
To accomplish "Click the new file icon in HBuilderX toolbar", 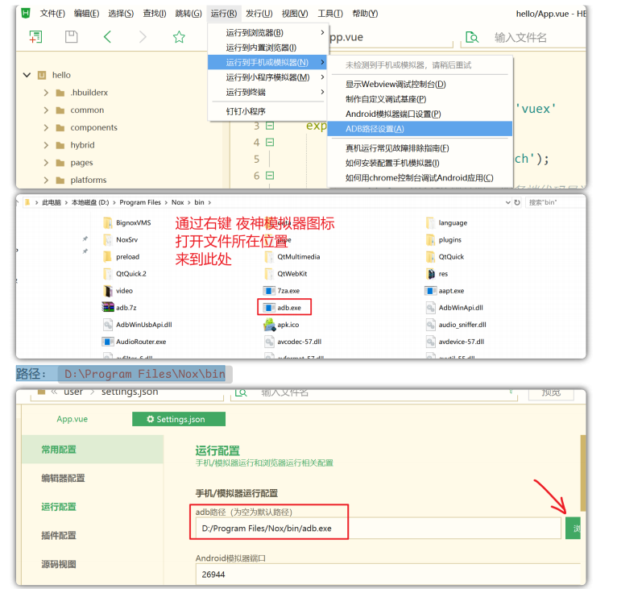I will pos(35,37).
